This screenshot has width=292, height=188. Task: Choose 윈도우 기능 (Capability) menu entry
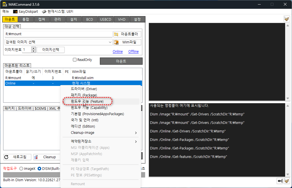click(x=101, y=108)
